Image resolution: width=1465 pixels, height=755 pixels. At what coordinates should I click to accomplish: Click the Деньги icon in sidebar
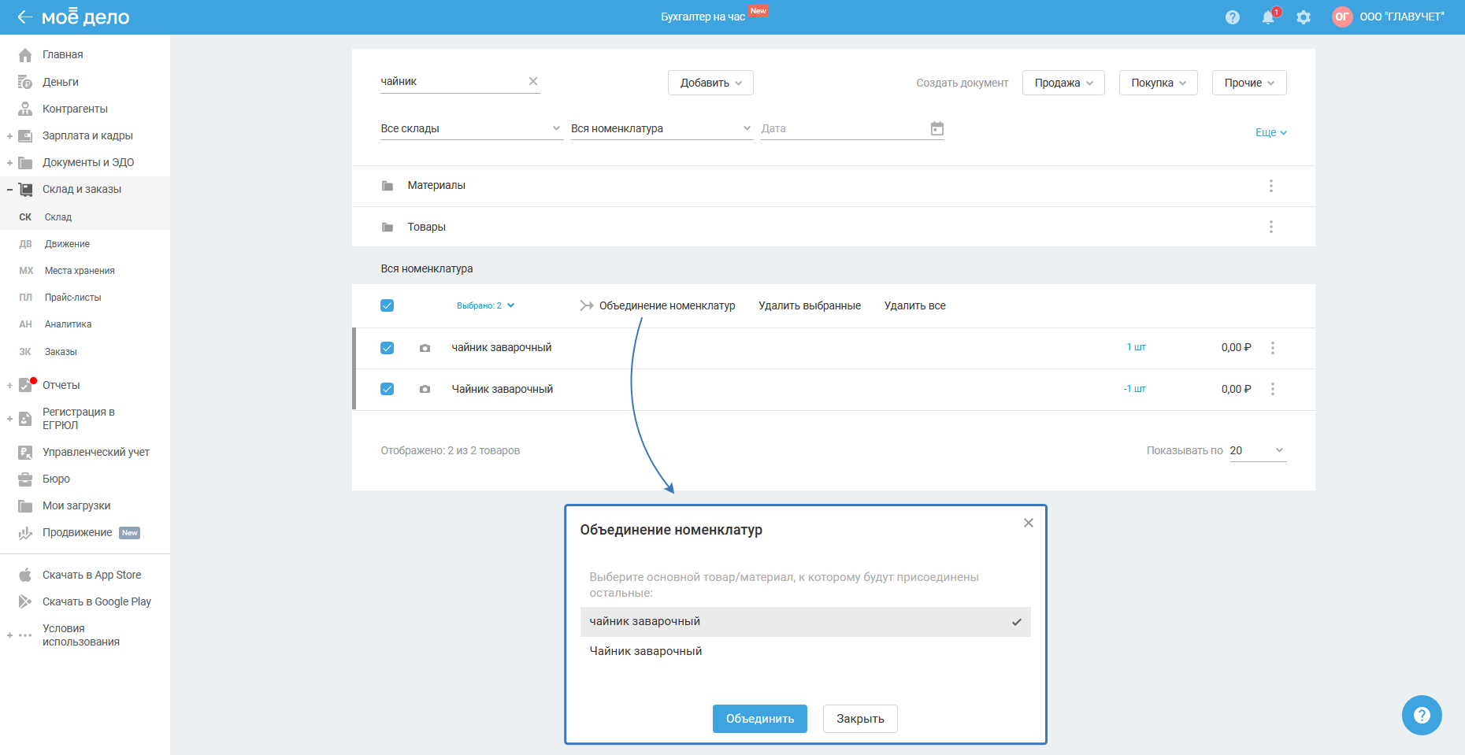tap(25, 82)
